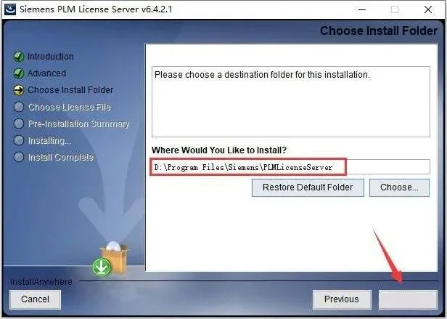Viewport: 447px width, 319px height.
Task: Click the gray circle next to Install Complete
Action: [x=19, y=157]
